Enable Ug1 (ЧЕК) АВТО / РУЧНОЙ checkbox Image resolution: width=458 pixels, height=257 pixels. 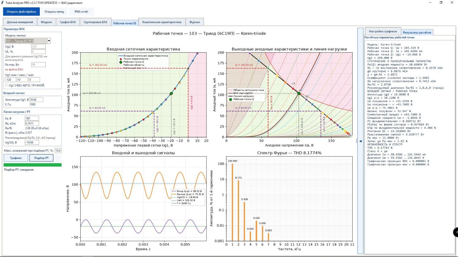7,85
